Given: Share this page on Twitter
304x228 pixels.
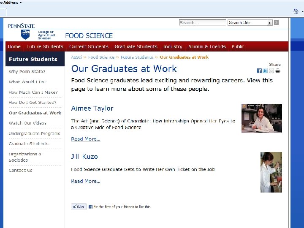Looking at the screenshot, I should click(x=265, y=71).
